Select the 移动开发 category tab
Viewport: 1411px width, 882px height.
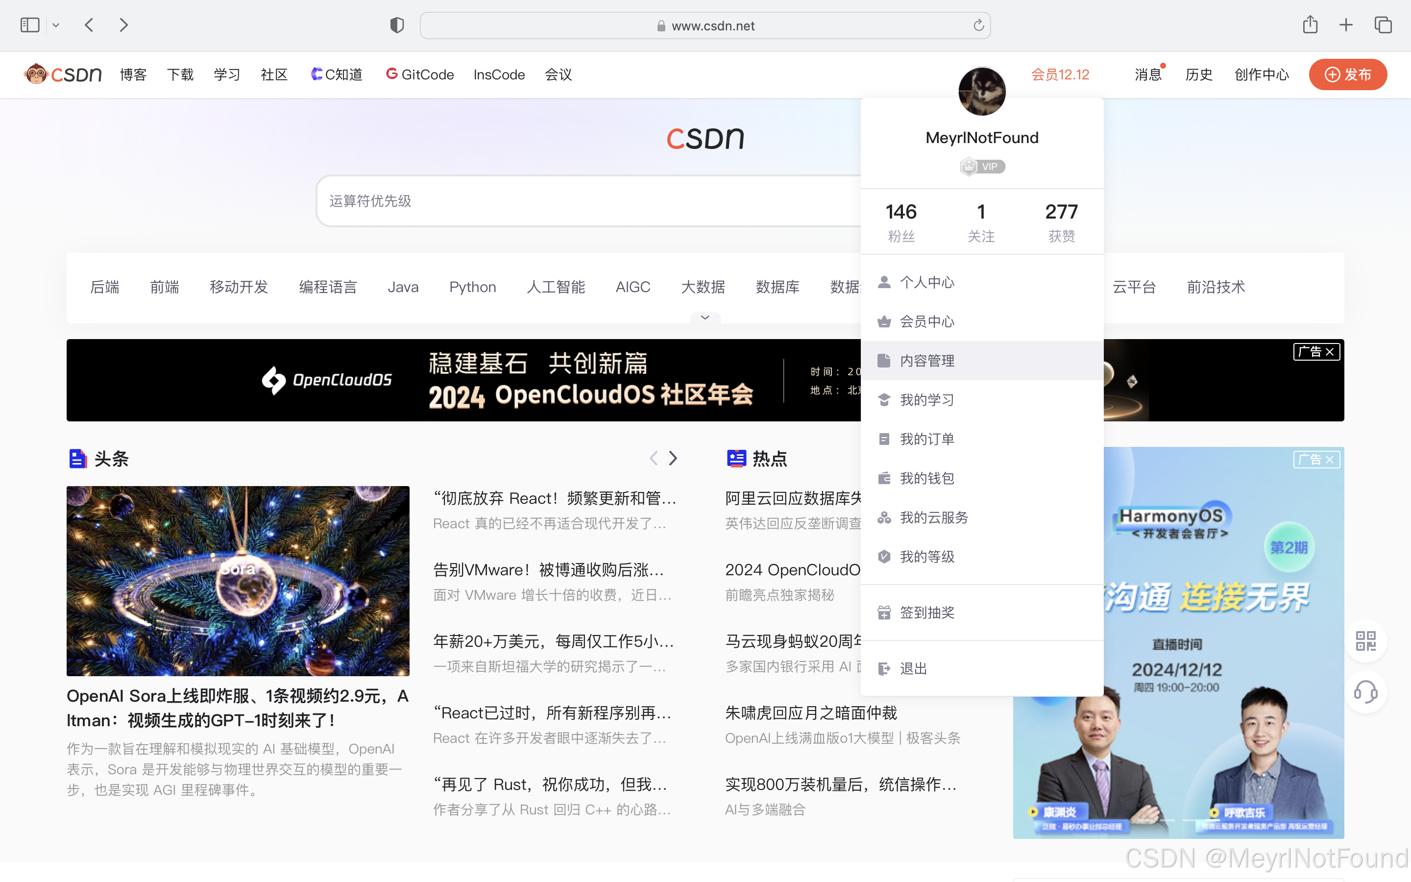239,287
